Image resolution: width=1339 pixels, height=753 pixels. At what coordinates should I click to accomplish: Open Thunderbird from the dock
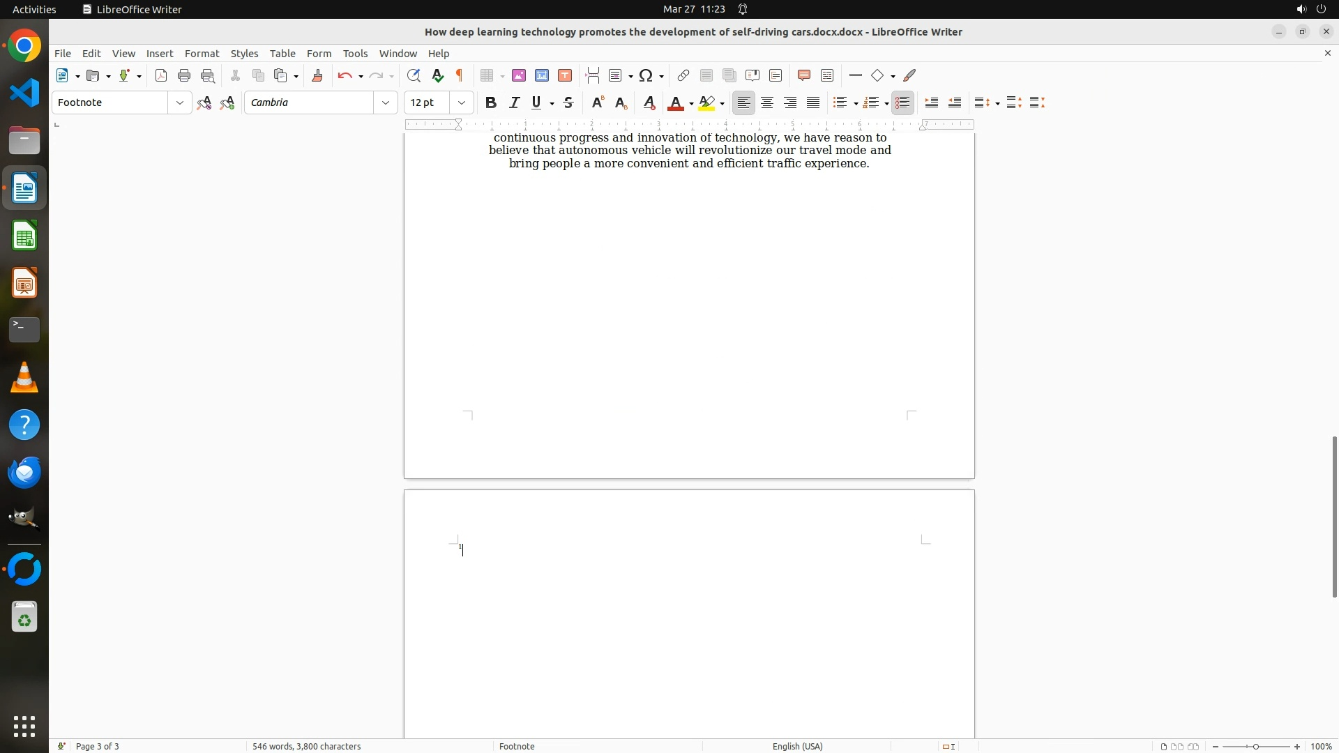pyautogui.click(x=24, y=473)
